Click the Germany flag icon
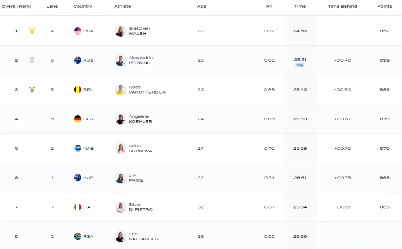402x249 pixels. click(78, 119)
